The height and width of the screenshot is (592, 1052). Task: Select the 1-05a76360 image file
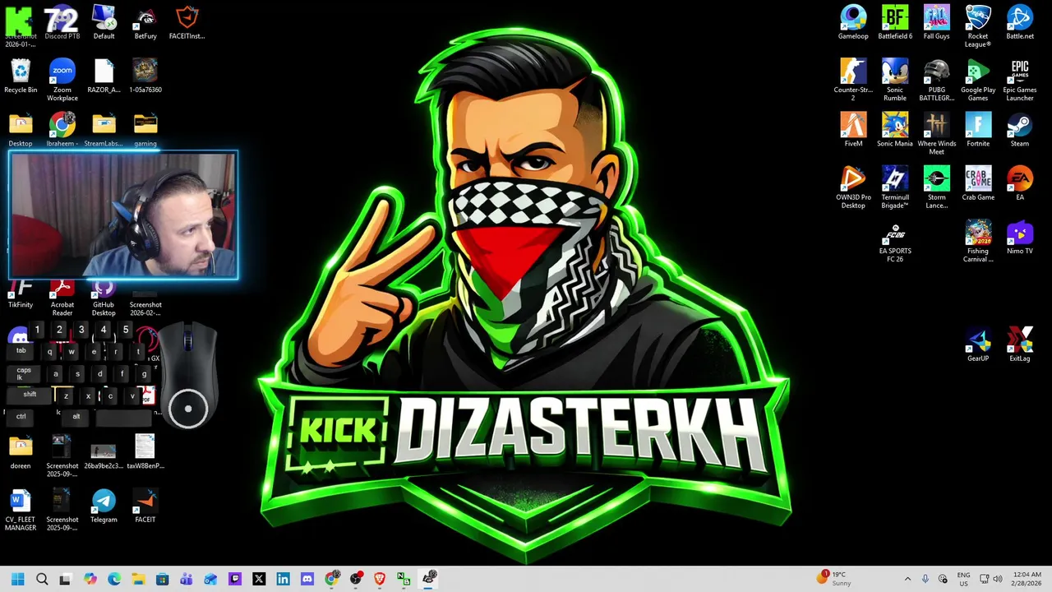coord(145,76)
